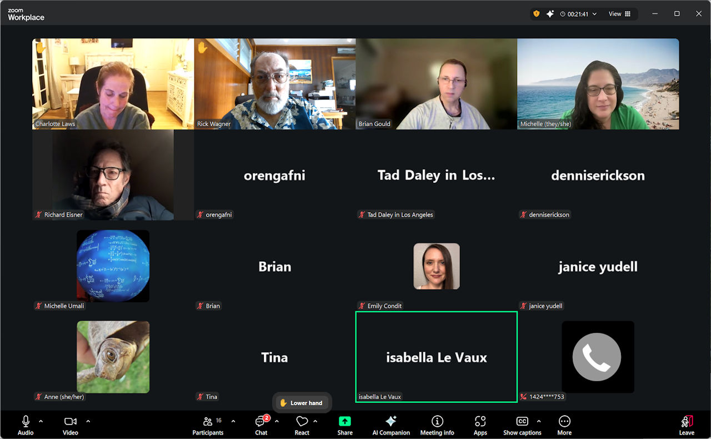Image resolution: width=711 pixels, height=439 pixels.
Task: Toggle Show captions on
Action: click(522, 425)
